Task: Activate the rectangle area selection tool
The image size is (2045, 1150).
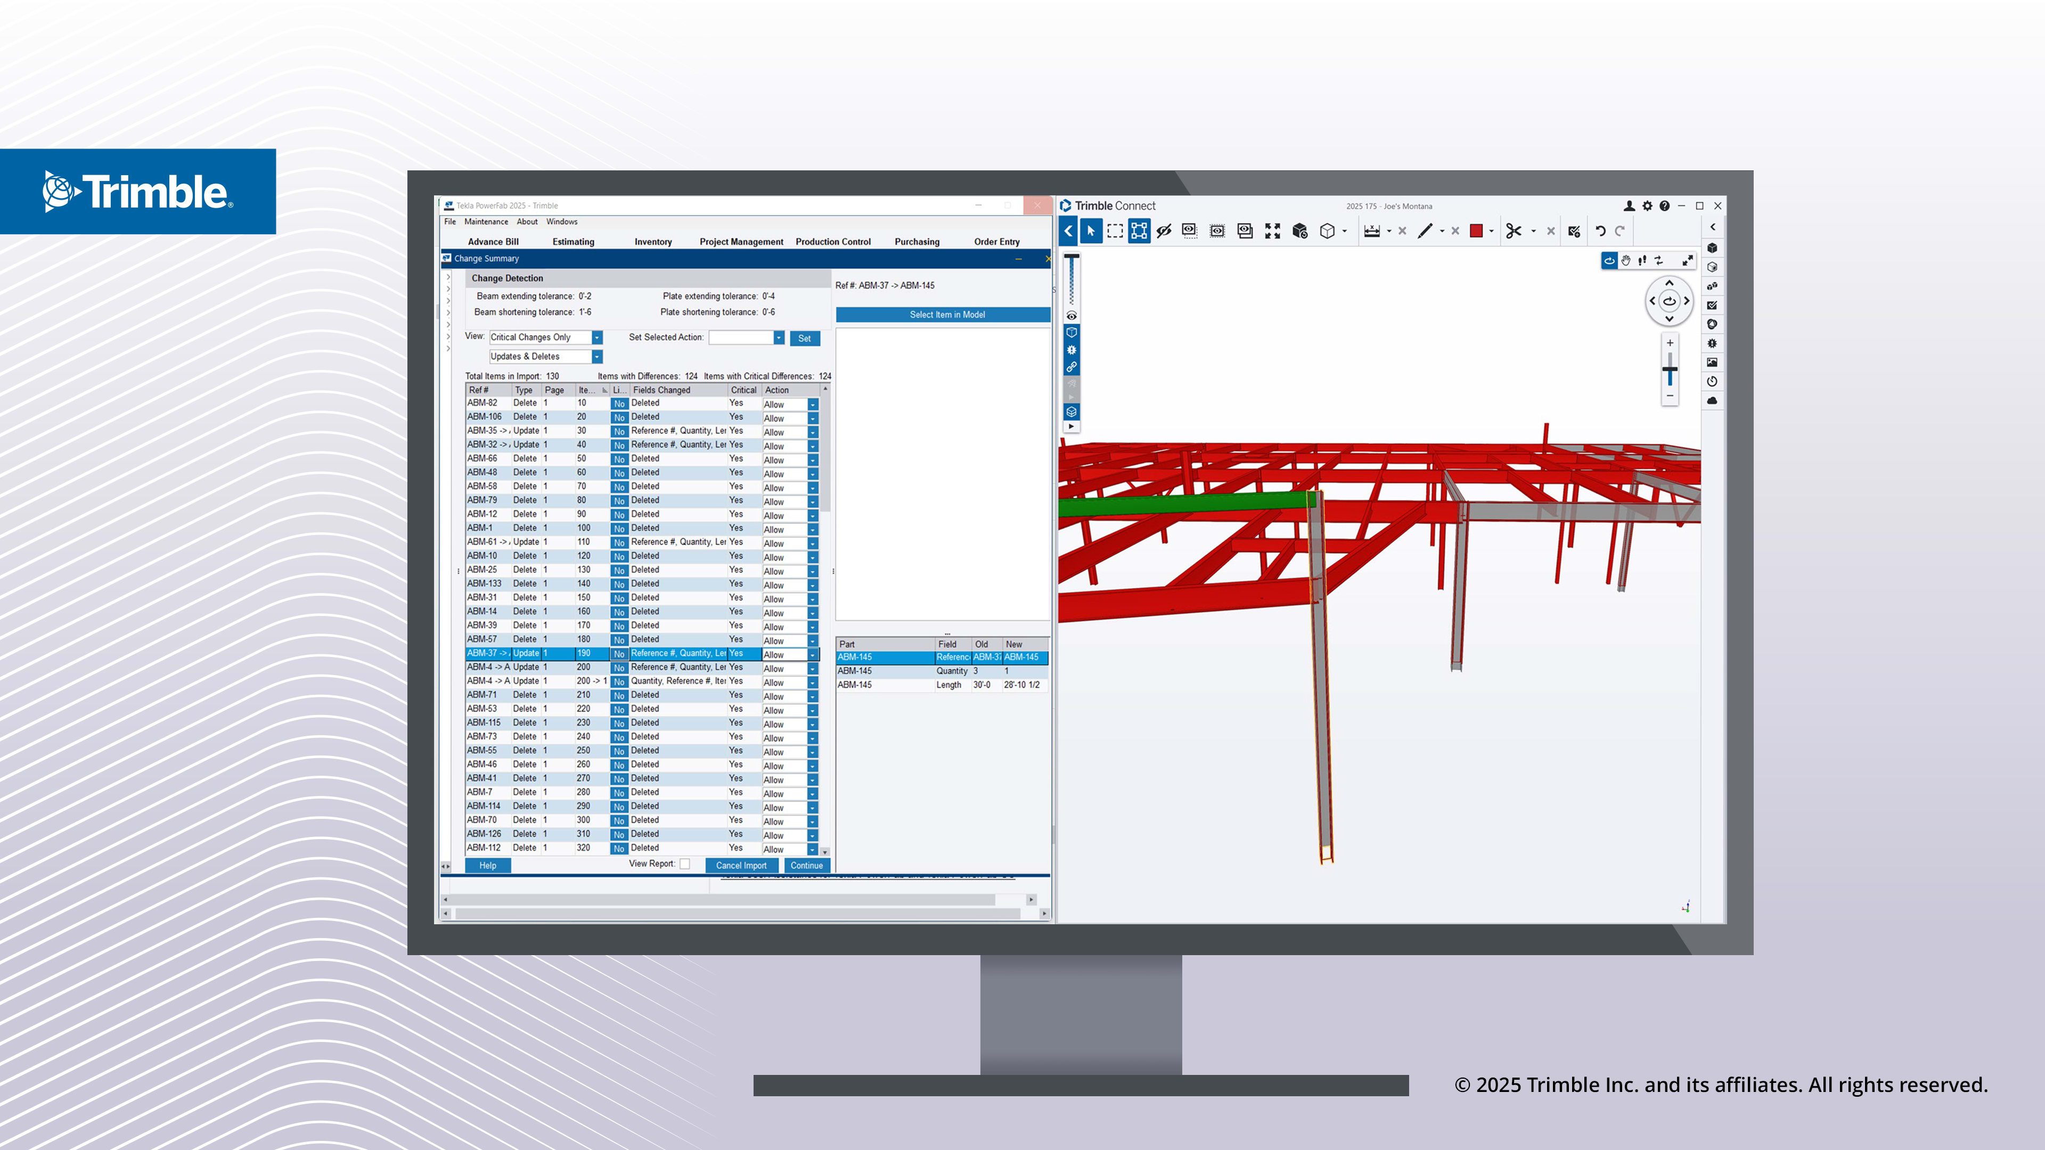Action: (1115, 231)
